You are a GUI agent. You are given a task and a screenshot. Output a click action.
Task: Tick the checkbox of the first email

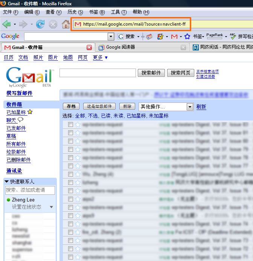tap(70, 124)
